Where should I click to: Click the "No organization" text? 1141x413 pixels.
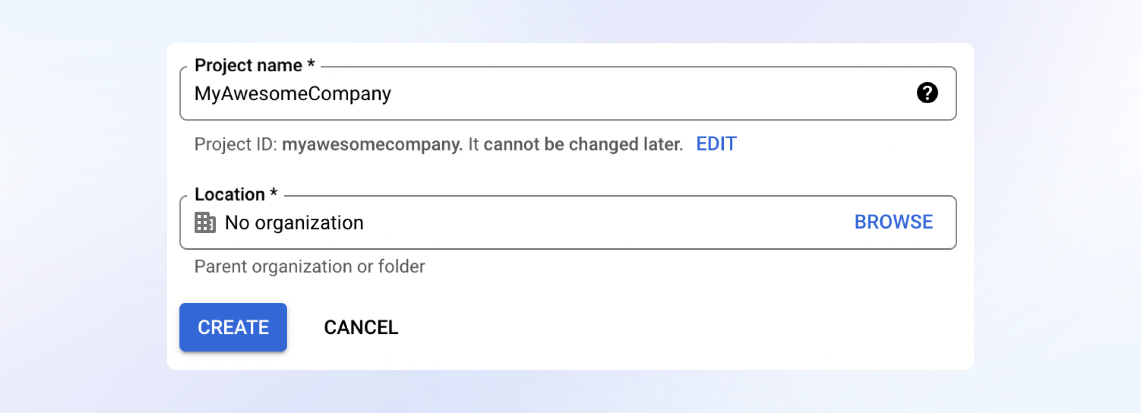(294, 223)
